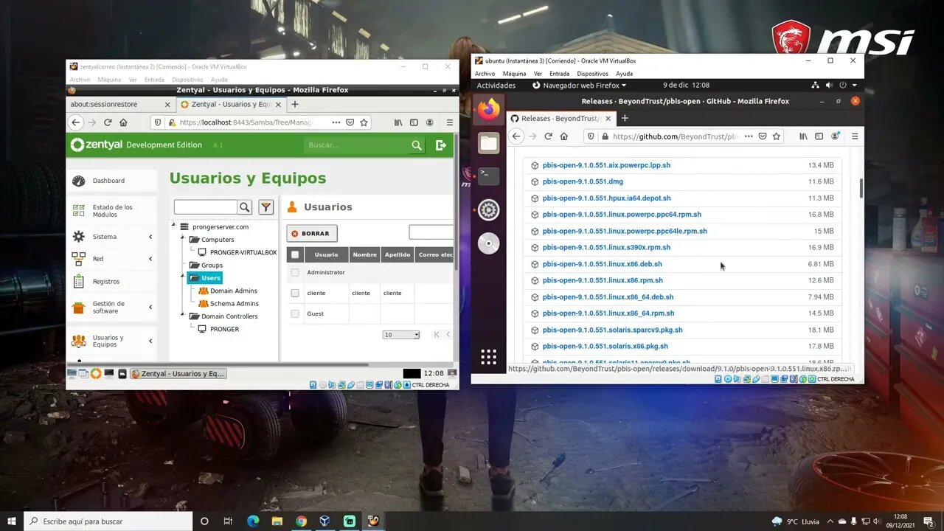Reload page in Zentyal Firefox window
This screenshot has width=944, height=531.
pos(108,122)
